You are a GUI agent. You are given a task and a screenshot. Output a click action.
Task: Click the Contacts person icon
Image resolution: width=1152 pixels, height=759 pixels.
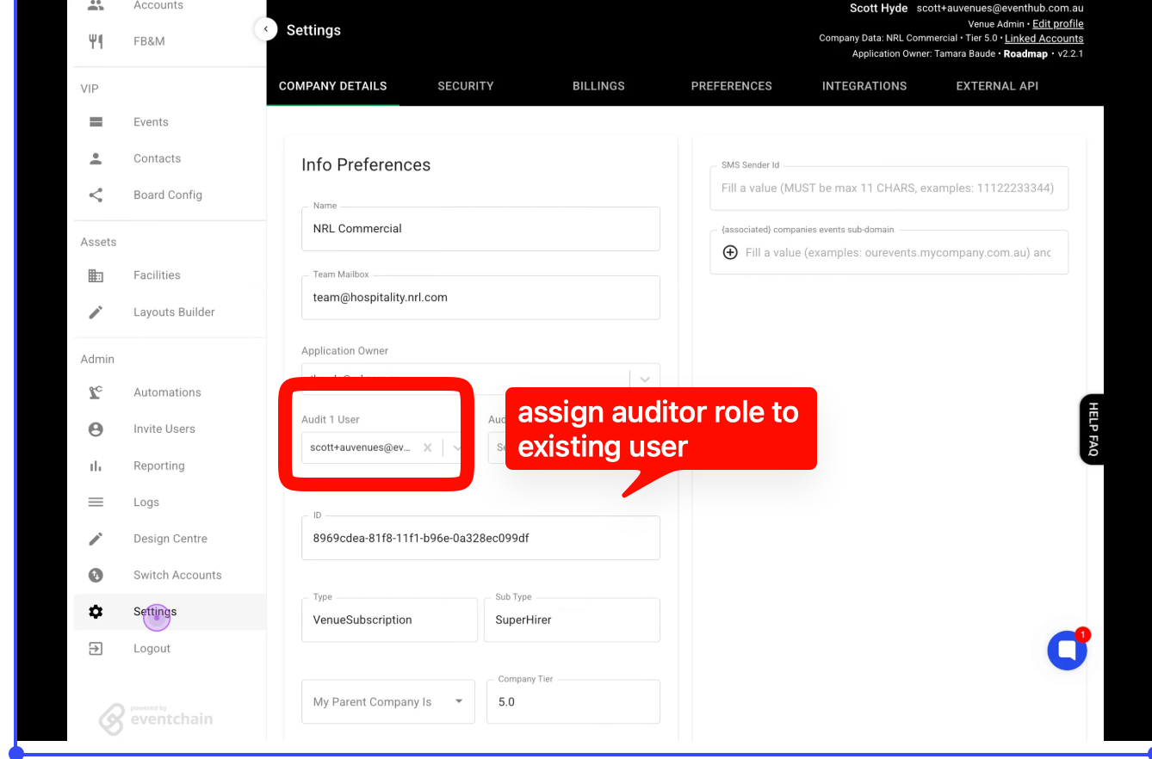point(96,158)
